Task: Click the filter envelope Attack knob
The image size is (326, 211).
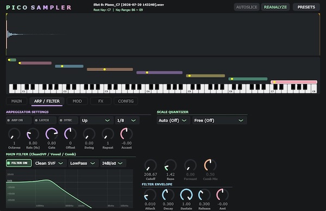Action: click(x=150, y=195)
